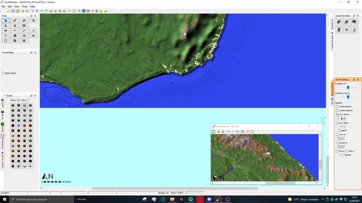Toggle the above checkbox in Brush Settings

pos(337,151)
